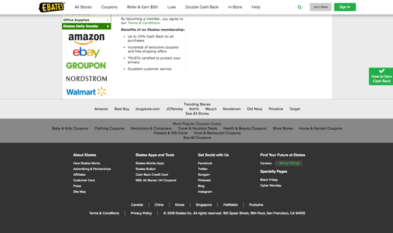Open Kohl's trending store link
Image resolution: width=393 pixels, height=233 pixels.
[194, 109]
